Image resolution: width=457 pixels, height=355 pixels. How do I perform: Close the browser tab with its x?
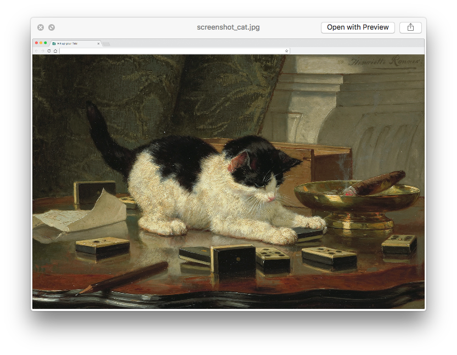coord(98,42)
